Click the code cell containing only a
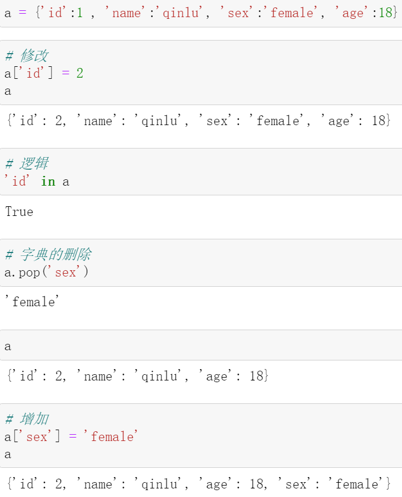Image resolution: width=402 pixels, height=497 pixels. coord(201,345)
